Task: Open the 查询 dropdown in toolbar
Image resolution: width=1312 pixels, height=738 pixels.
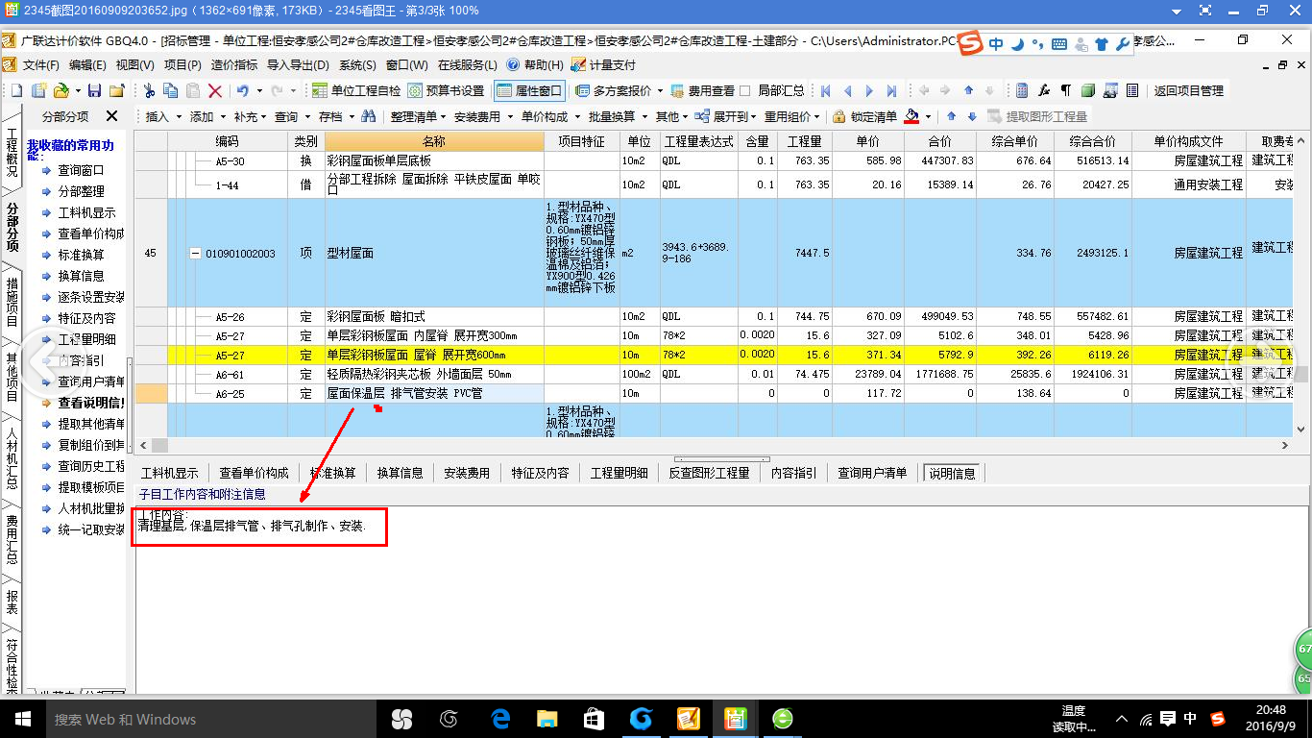Action: point(291,116)
